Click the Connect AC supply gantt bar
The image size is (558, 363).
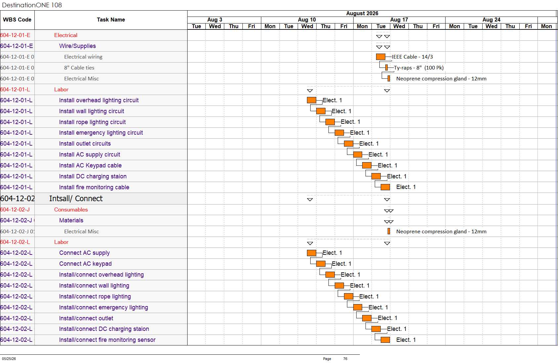tap(312, 253)
